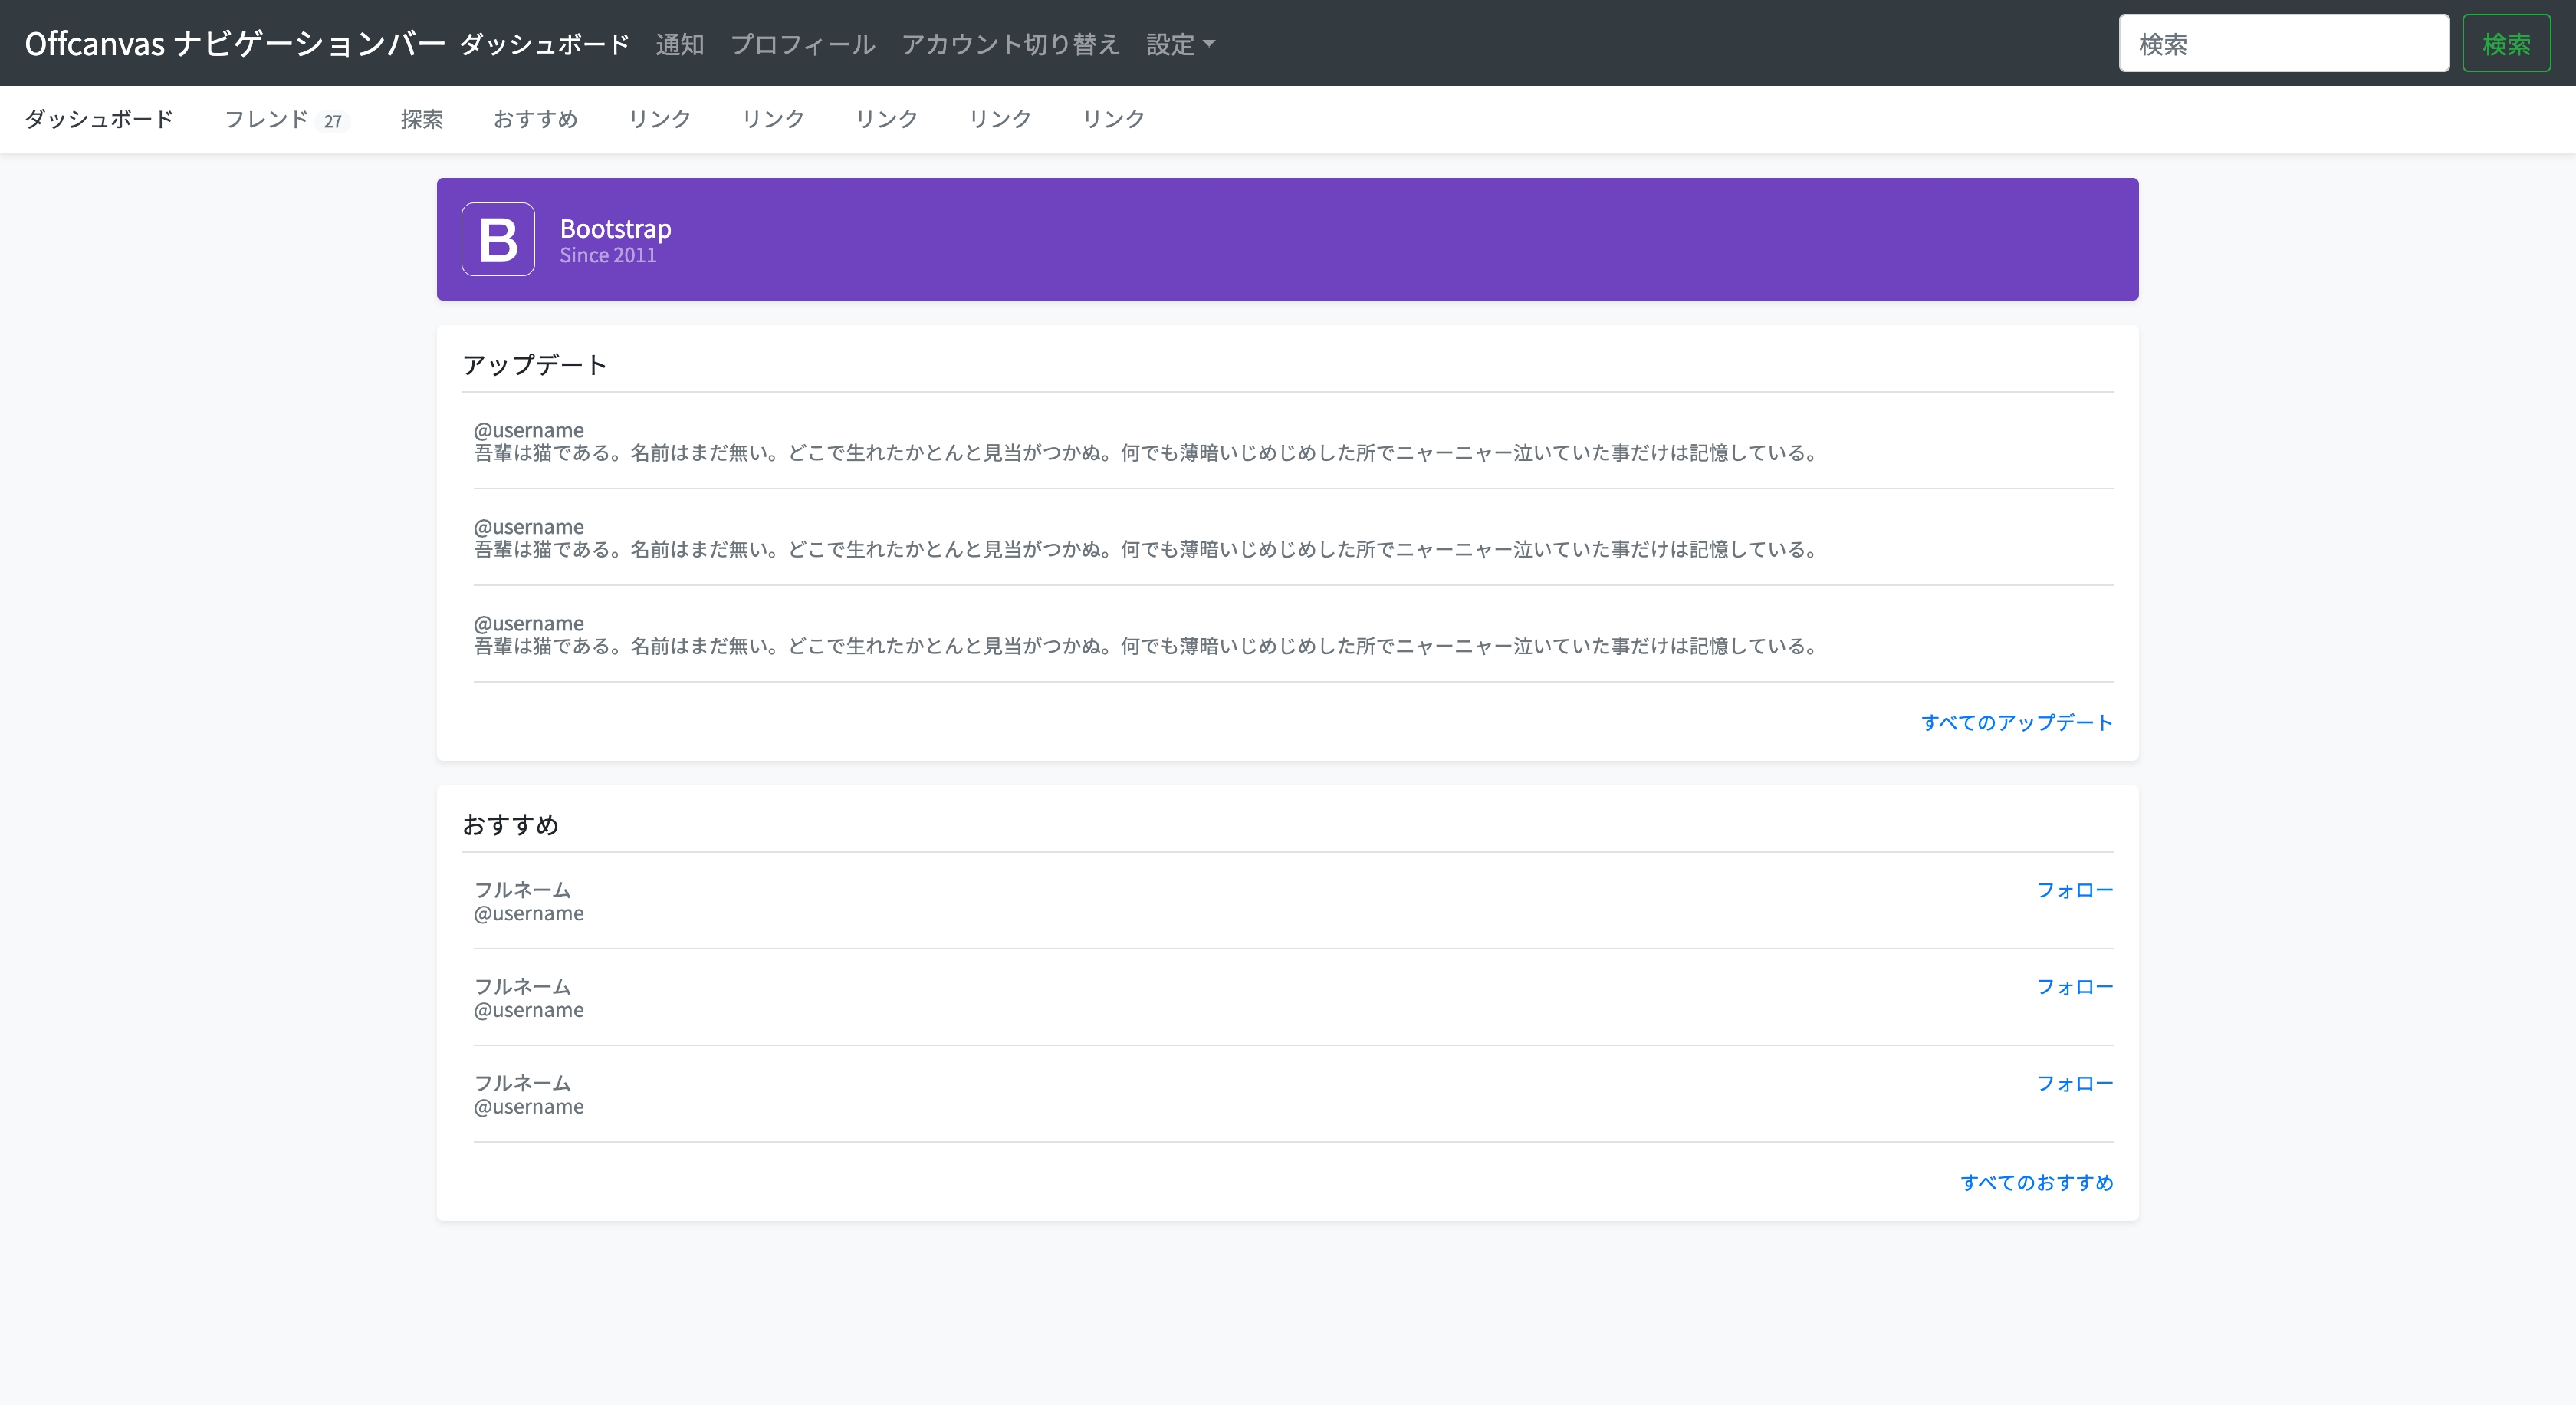2576x1405 pixels.
Task: Open the すべてのアップデート link
Action: click(2016, 722)
